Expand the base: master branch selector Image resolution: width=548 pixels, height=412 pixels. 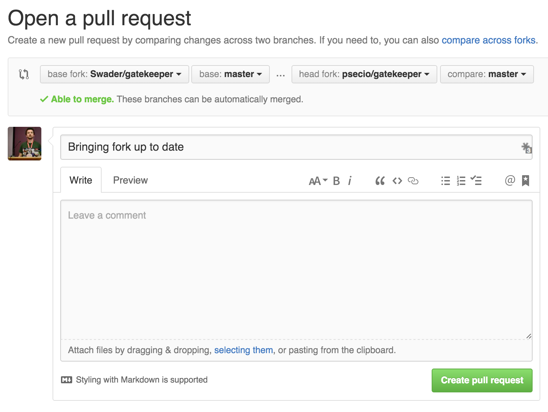230,74
